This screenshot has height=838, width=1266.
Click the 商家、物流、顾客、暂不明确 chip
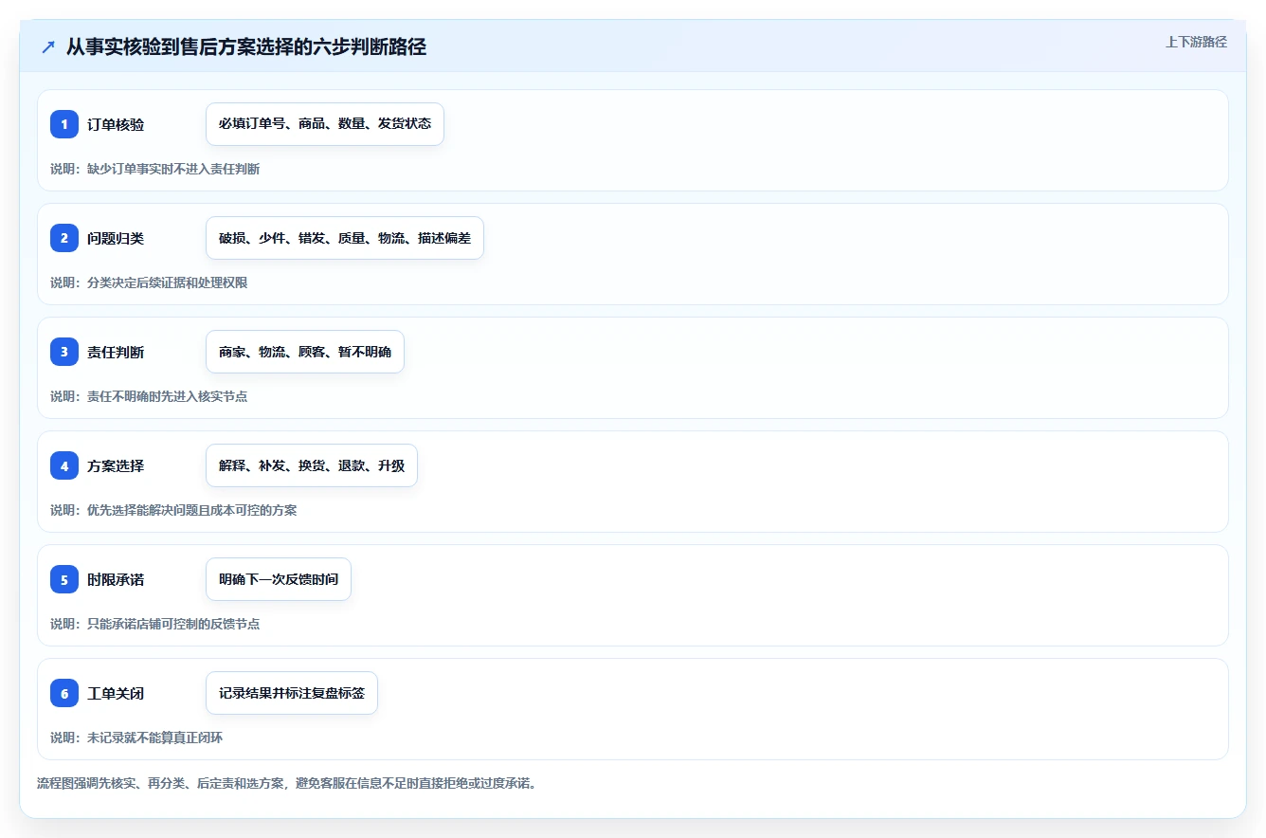click(305, 352)
